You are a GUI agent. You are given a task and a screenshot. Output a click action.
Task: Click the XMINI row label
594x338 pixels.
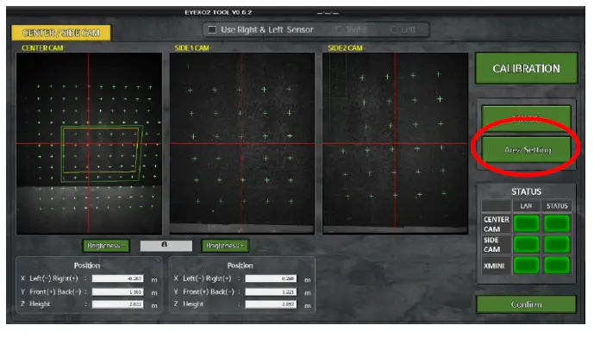click(x=494, y=266)
